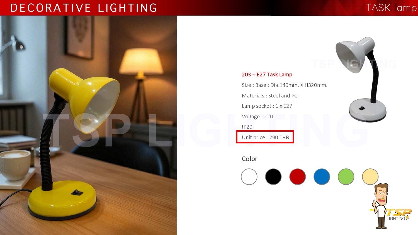Select the white color swatch

click(x=249, y=177)
